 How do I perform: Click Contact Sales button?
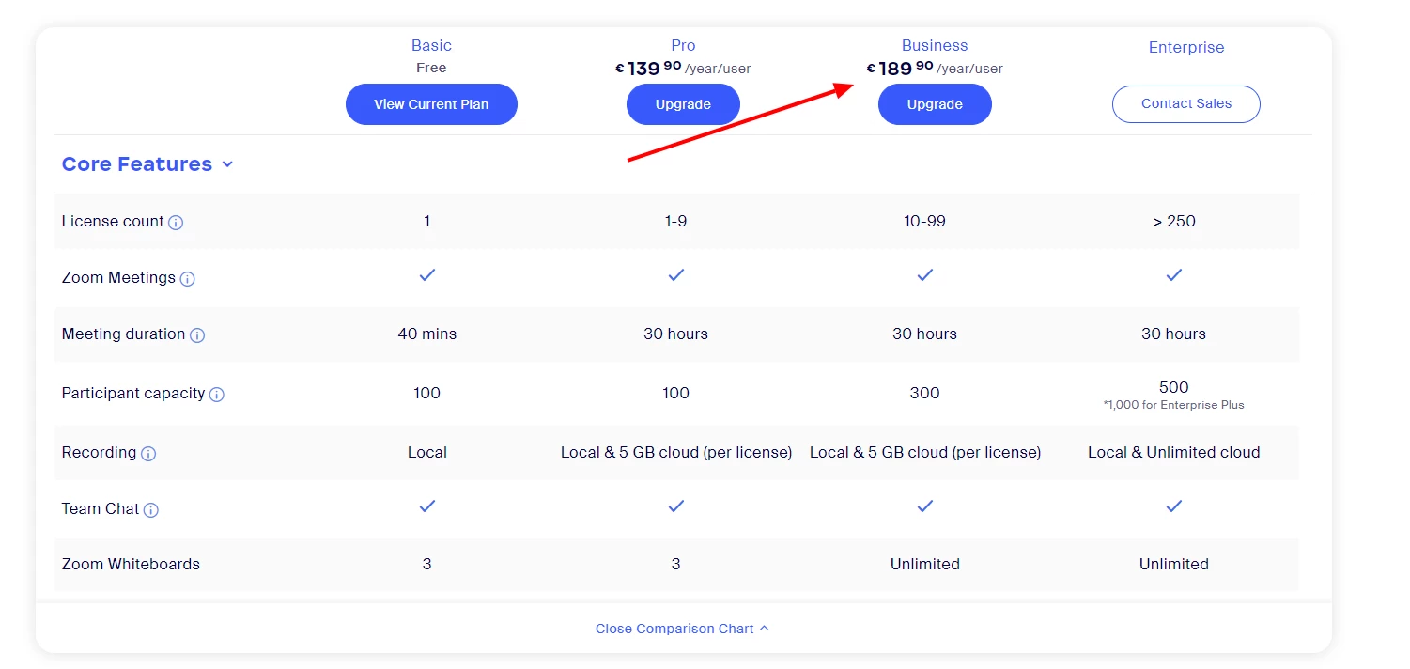coord(1186,104)
